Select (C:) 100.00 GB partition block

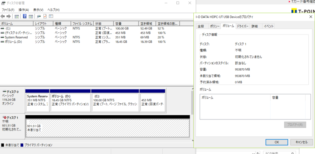tap(115, 101)
